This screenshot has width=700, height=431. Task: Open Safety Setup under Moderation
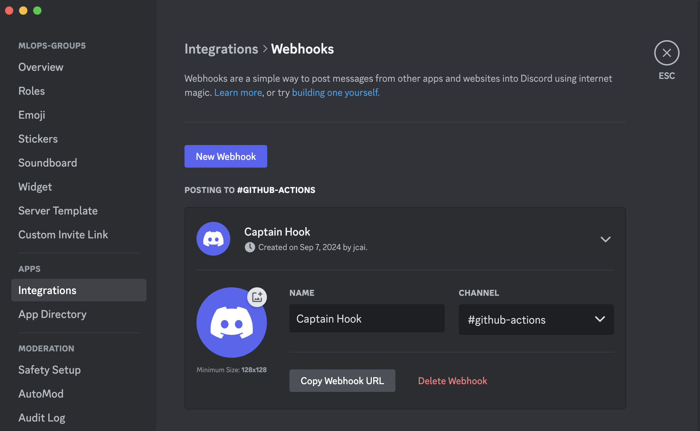pos(50,370)
